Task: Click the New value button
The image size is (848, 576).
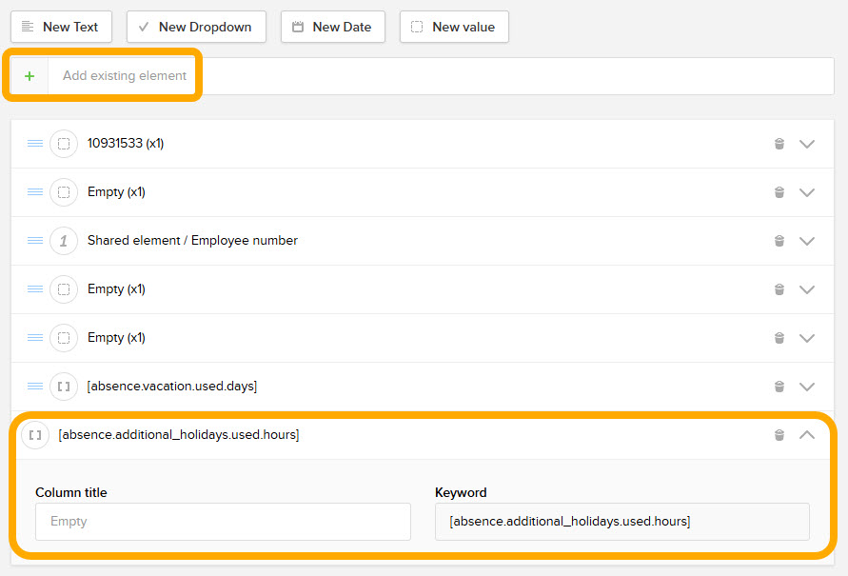Action: [x=454, y=27]
